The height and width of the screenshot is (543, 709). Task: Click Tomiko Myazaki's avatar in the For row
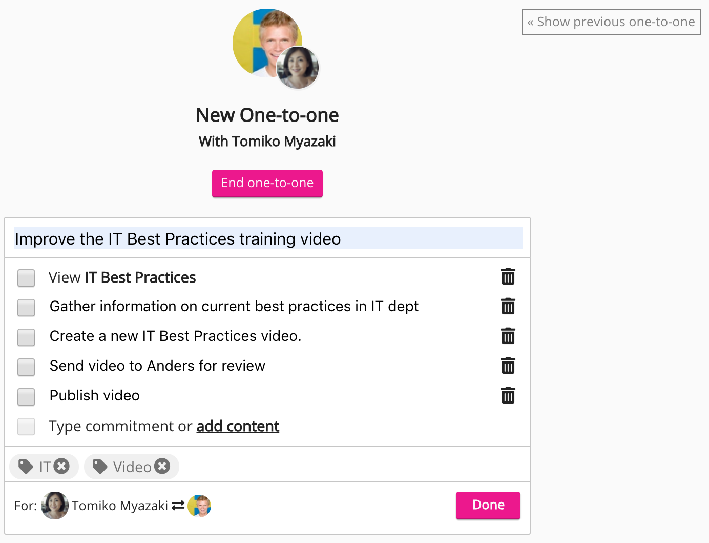54,506
